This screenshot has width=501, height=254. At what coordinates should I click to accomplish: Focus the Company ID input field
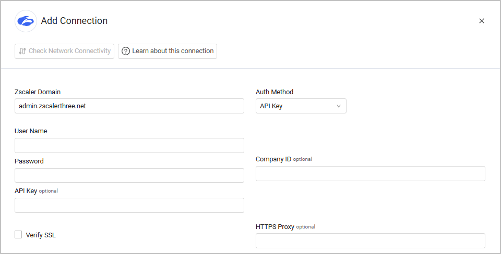point(371,173)
